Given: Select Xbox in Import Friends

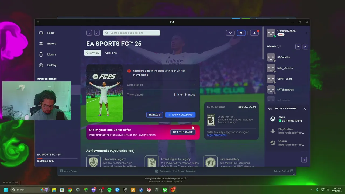Looking at the screenshot, I should [x=287, y=119].
